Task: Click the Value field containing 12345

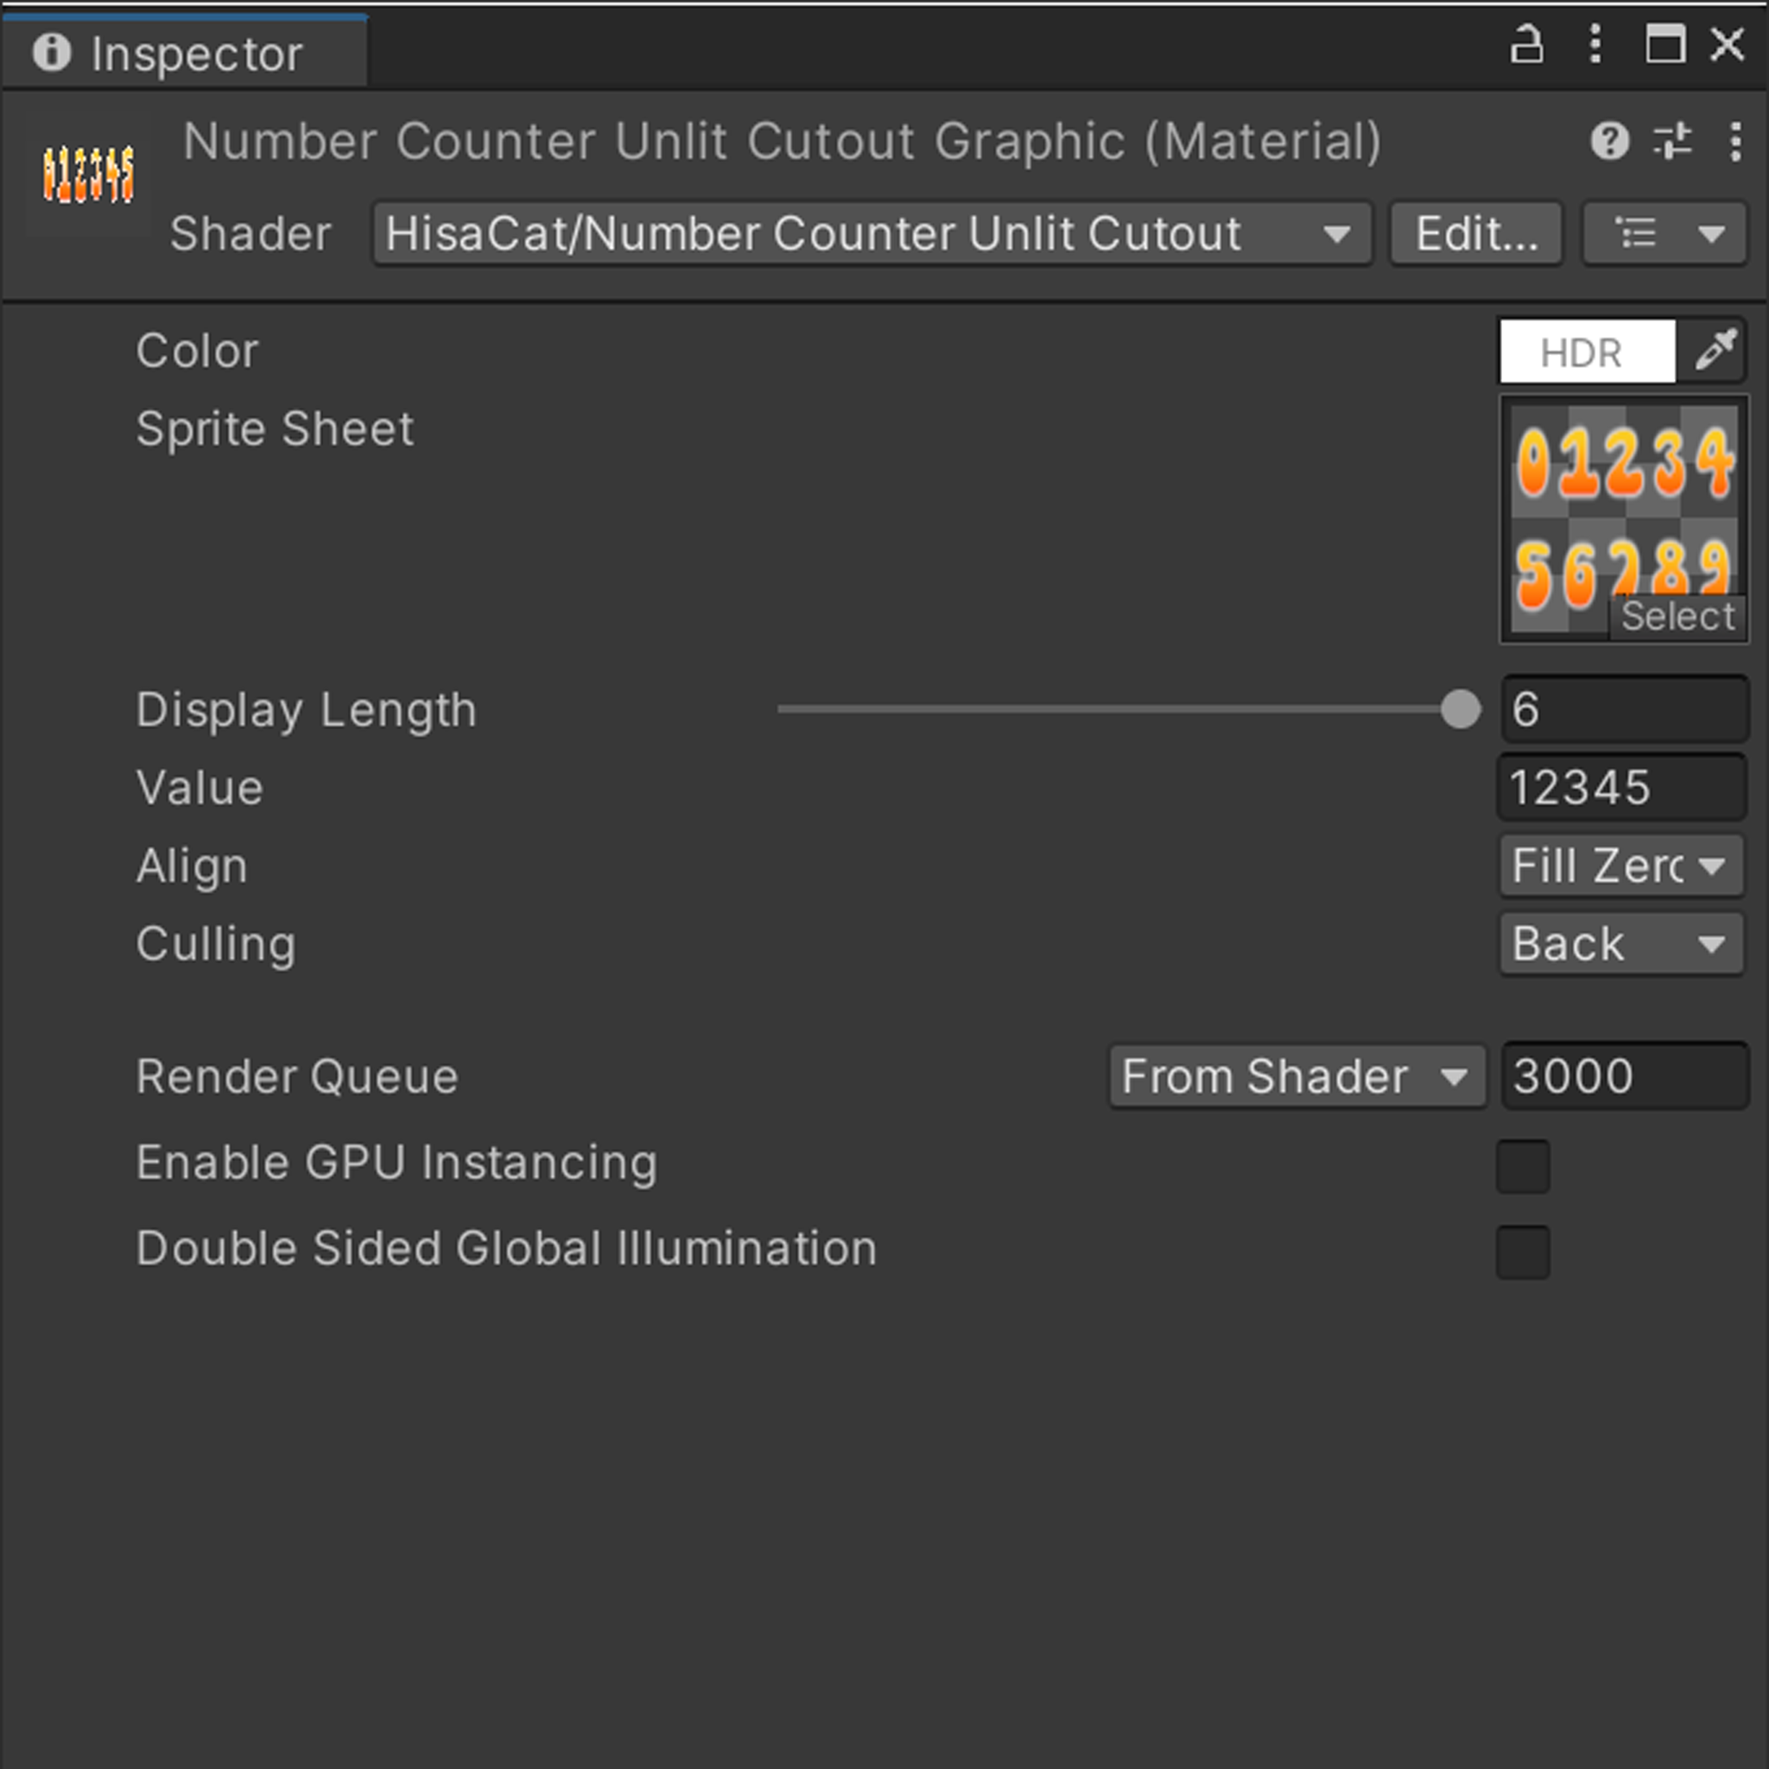Action: click(x=1620, y=788)
